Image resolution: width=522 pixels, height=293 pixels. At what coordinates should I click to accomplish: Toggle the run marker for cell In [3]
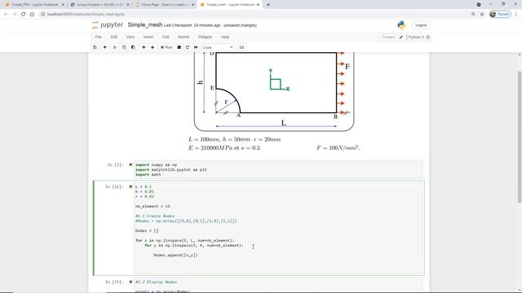point(130,164)
